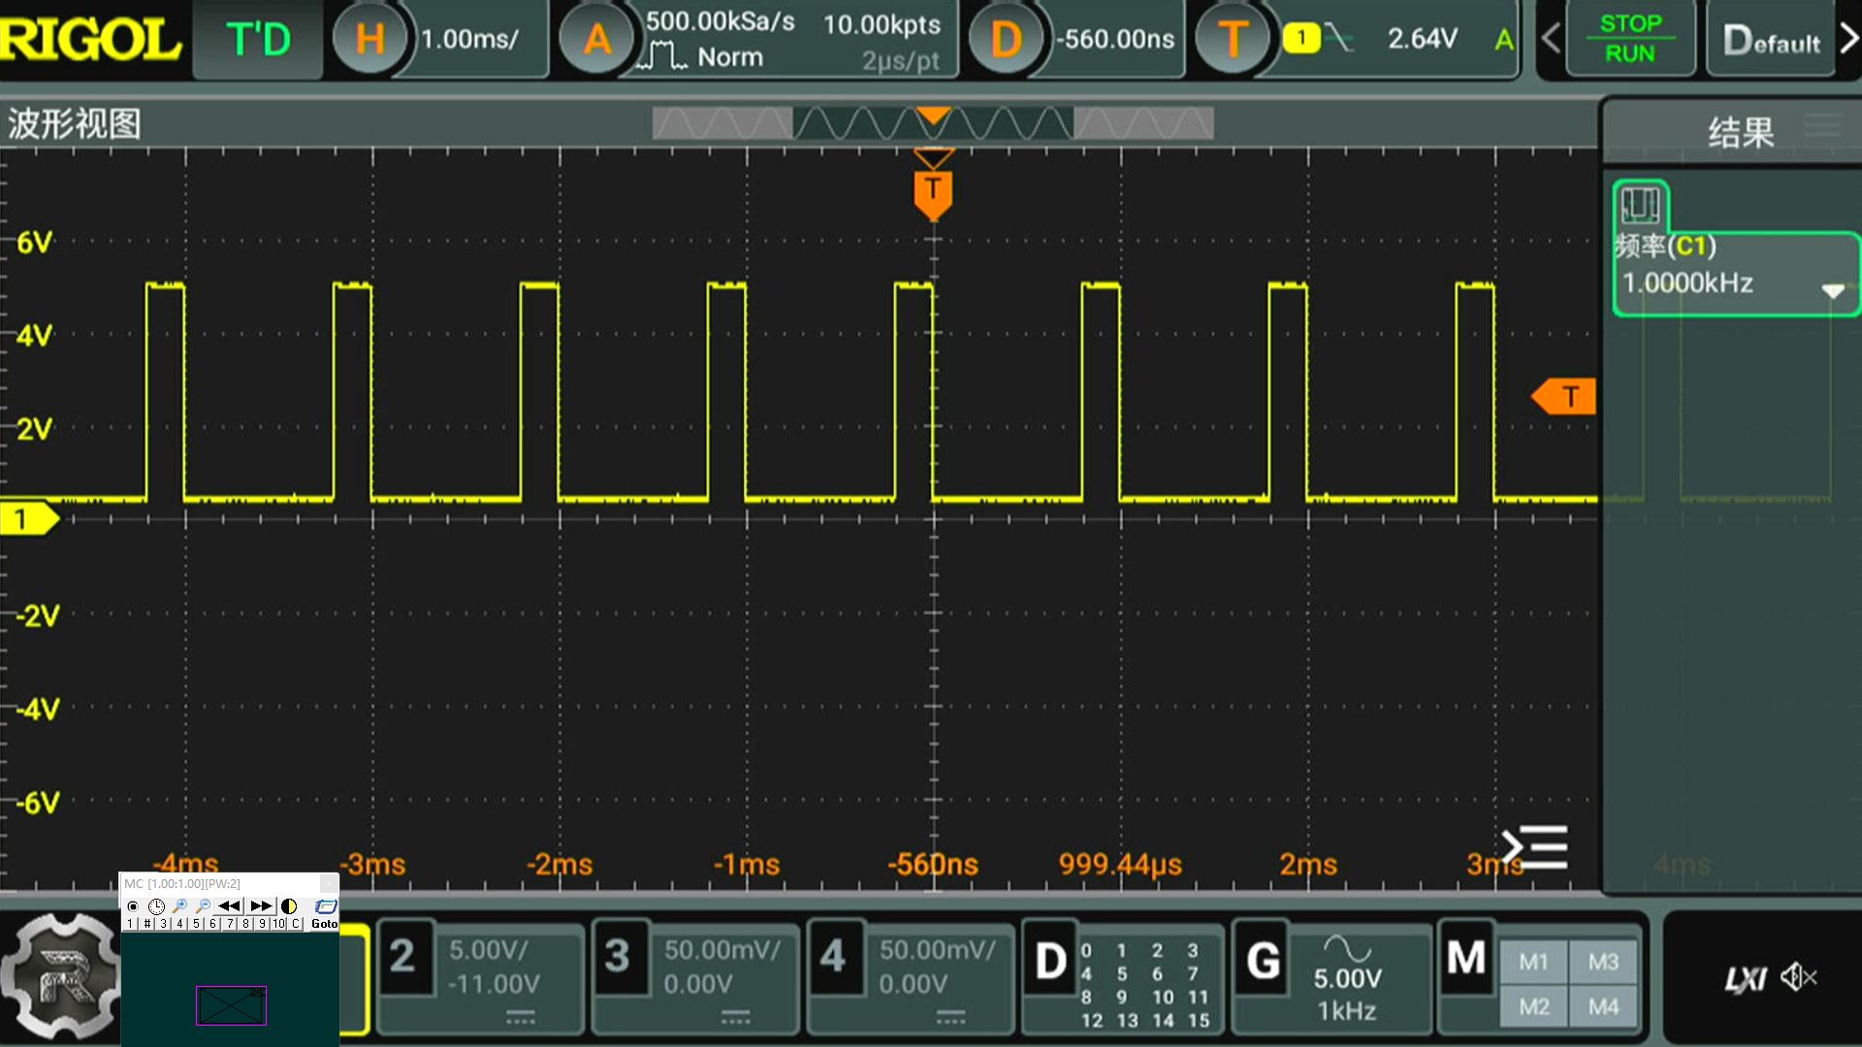Expand frequency C1 measurement dropdown
The height and width of the screenshot is (1047, 1862).
click(1832, 290)
